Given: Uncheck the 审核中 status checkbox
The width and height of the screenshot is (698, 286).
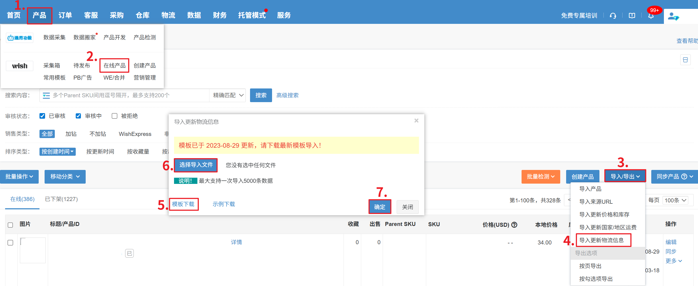Looking at the screenshot, I should click(78, 116).
